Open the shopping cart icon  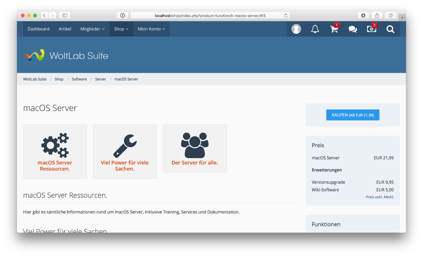pos(334,29)
